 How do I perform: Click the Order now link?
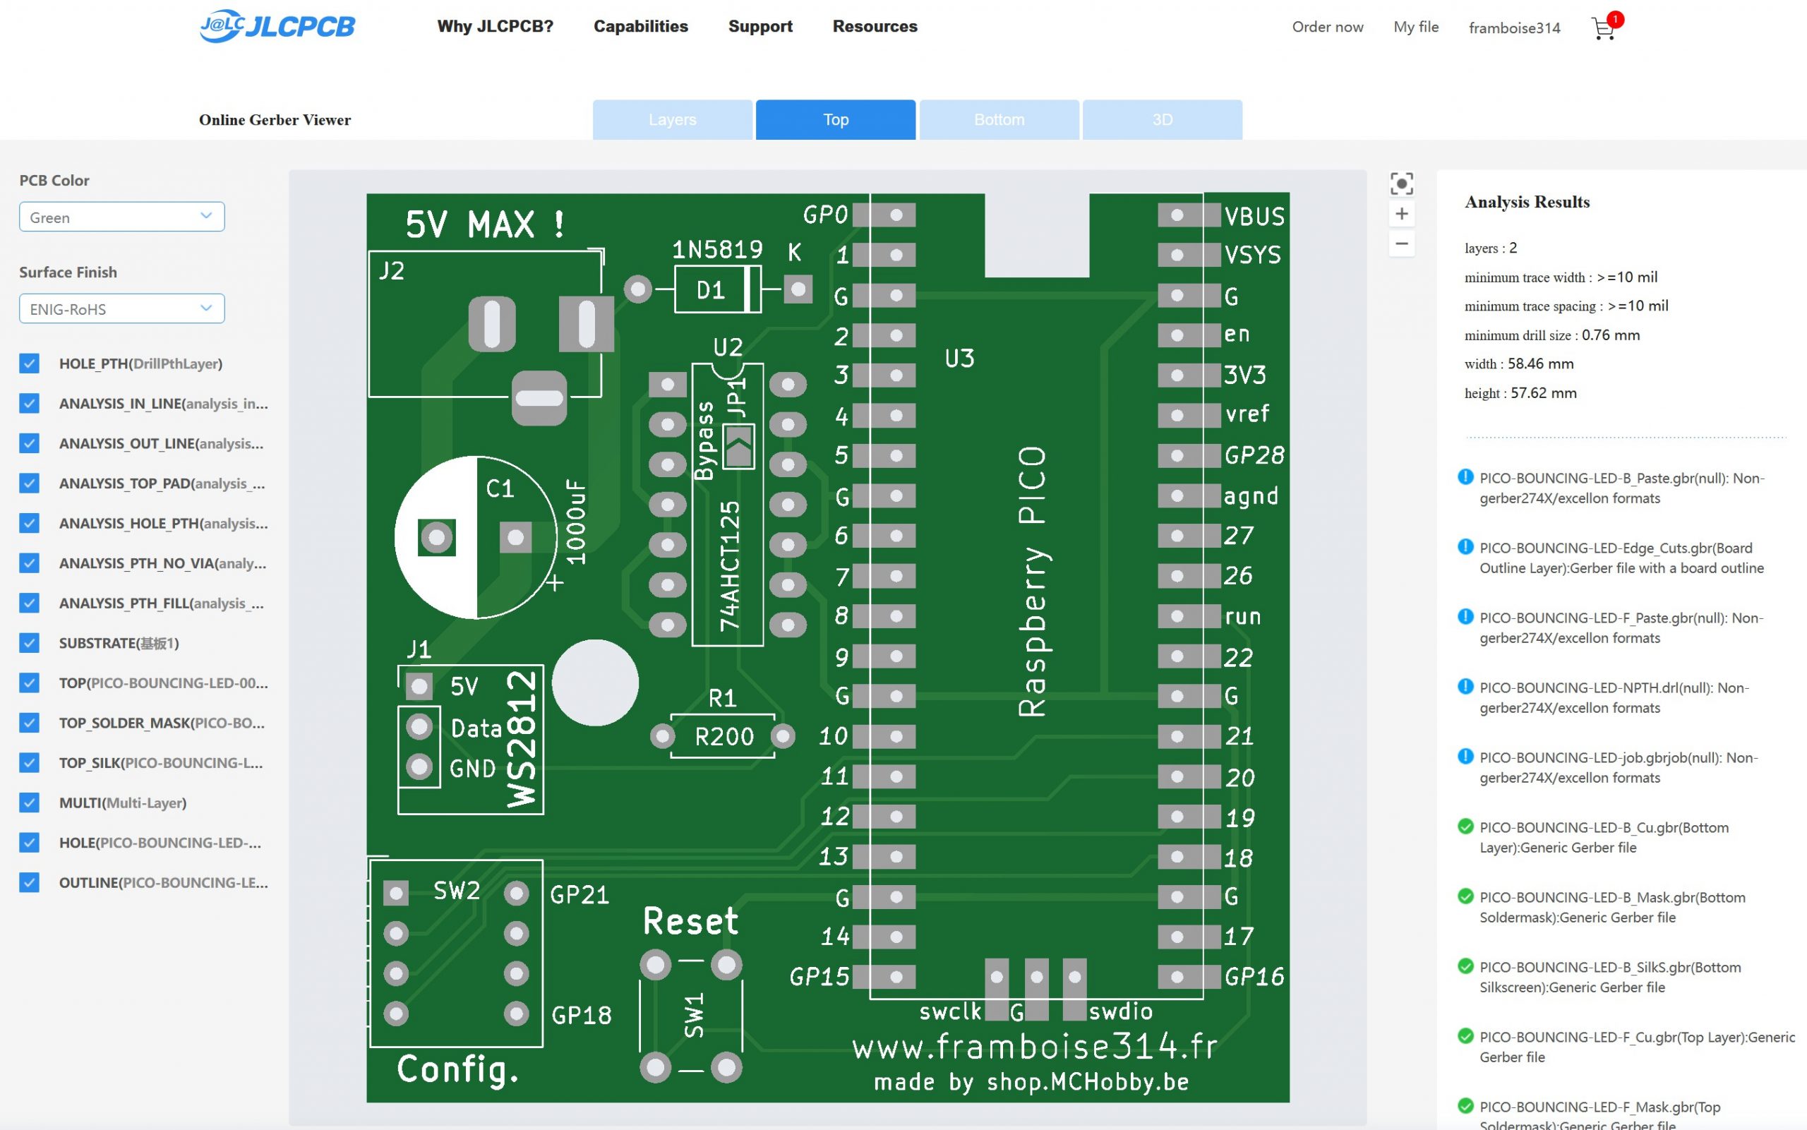(x=1327, y=27)
